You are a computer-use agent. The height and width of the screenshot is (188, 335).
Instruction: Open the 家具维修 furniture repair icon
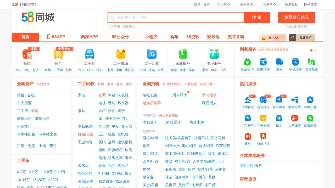(279, 100)
